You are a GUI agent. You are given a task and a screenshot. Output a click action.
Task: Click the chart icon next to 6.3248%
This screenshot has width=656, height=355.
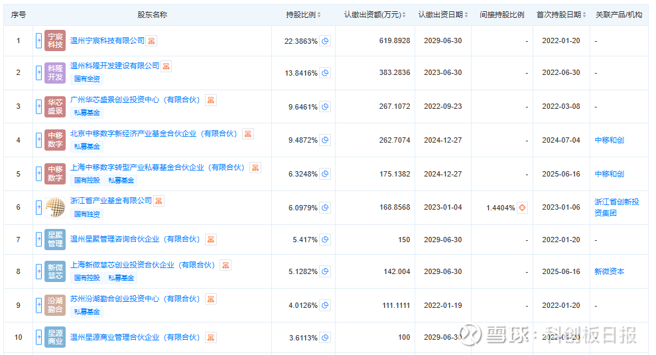[x=325, y=174]
